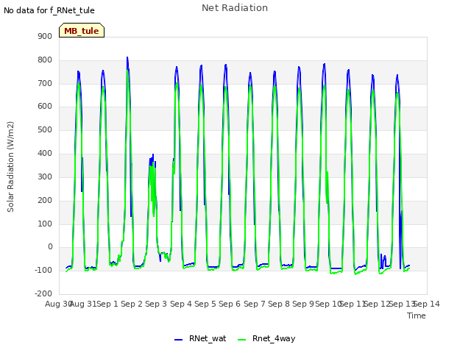Screen dimensions: 471x353
Task: Click the 'No data for f_RNet_tule' message
Action: point(49,10)
